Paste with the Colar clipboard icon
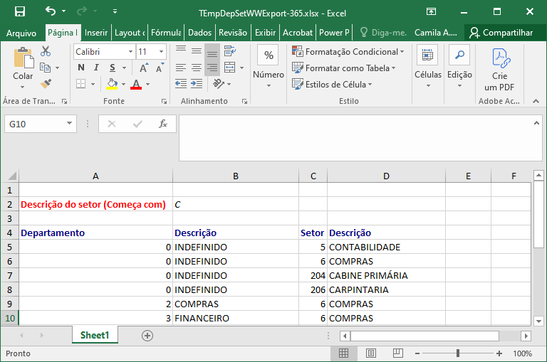 [23, 58]
